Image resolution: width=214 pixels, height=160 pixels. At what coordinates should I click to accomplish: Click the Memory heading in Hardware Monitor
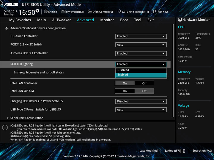(x=184, y=72)
